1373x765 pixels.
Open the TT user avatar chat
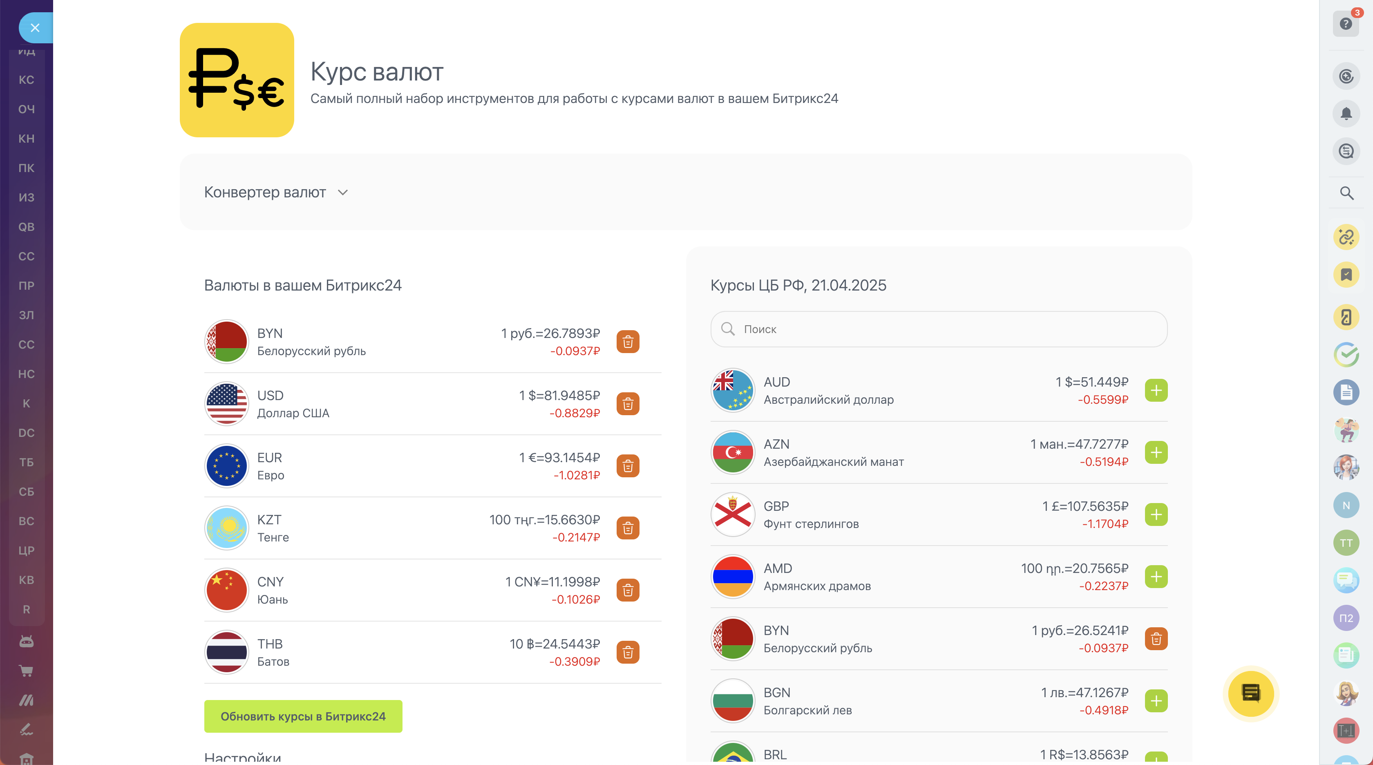point(1346,543)
